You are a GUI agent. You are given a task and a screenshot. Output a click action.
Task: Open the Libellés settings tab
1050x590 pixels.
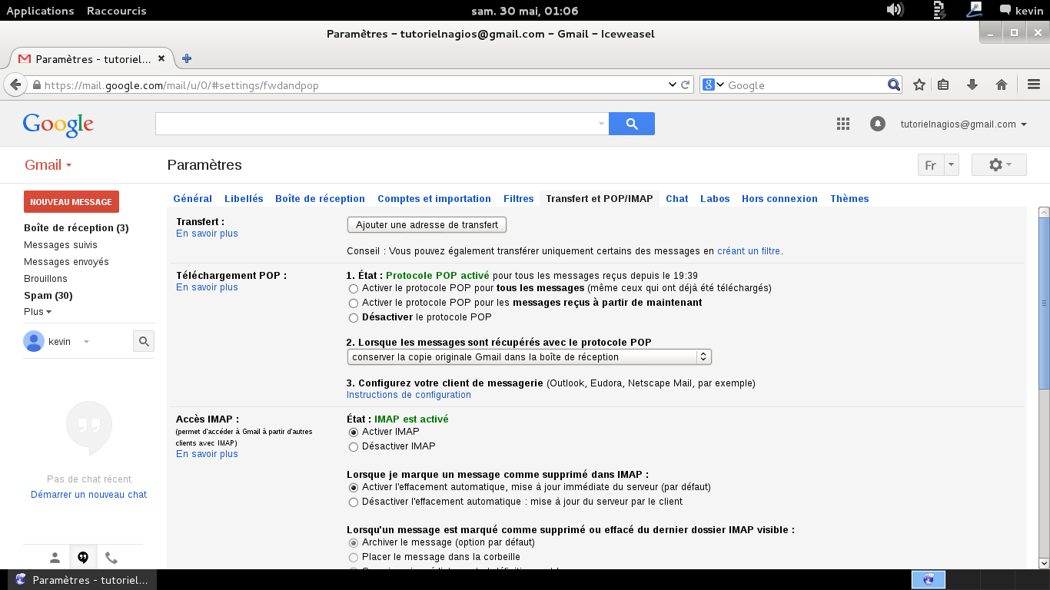coord(244,199)
